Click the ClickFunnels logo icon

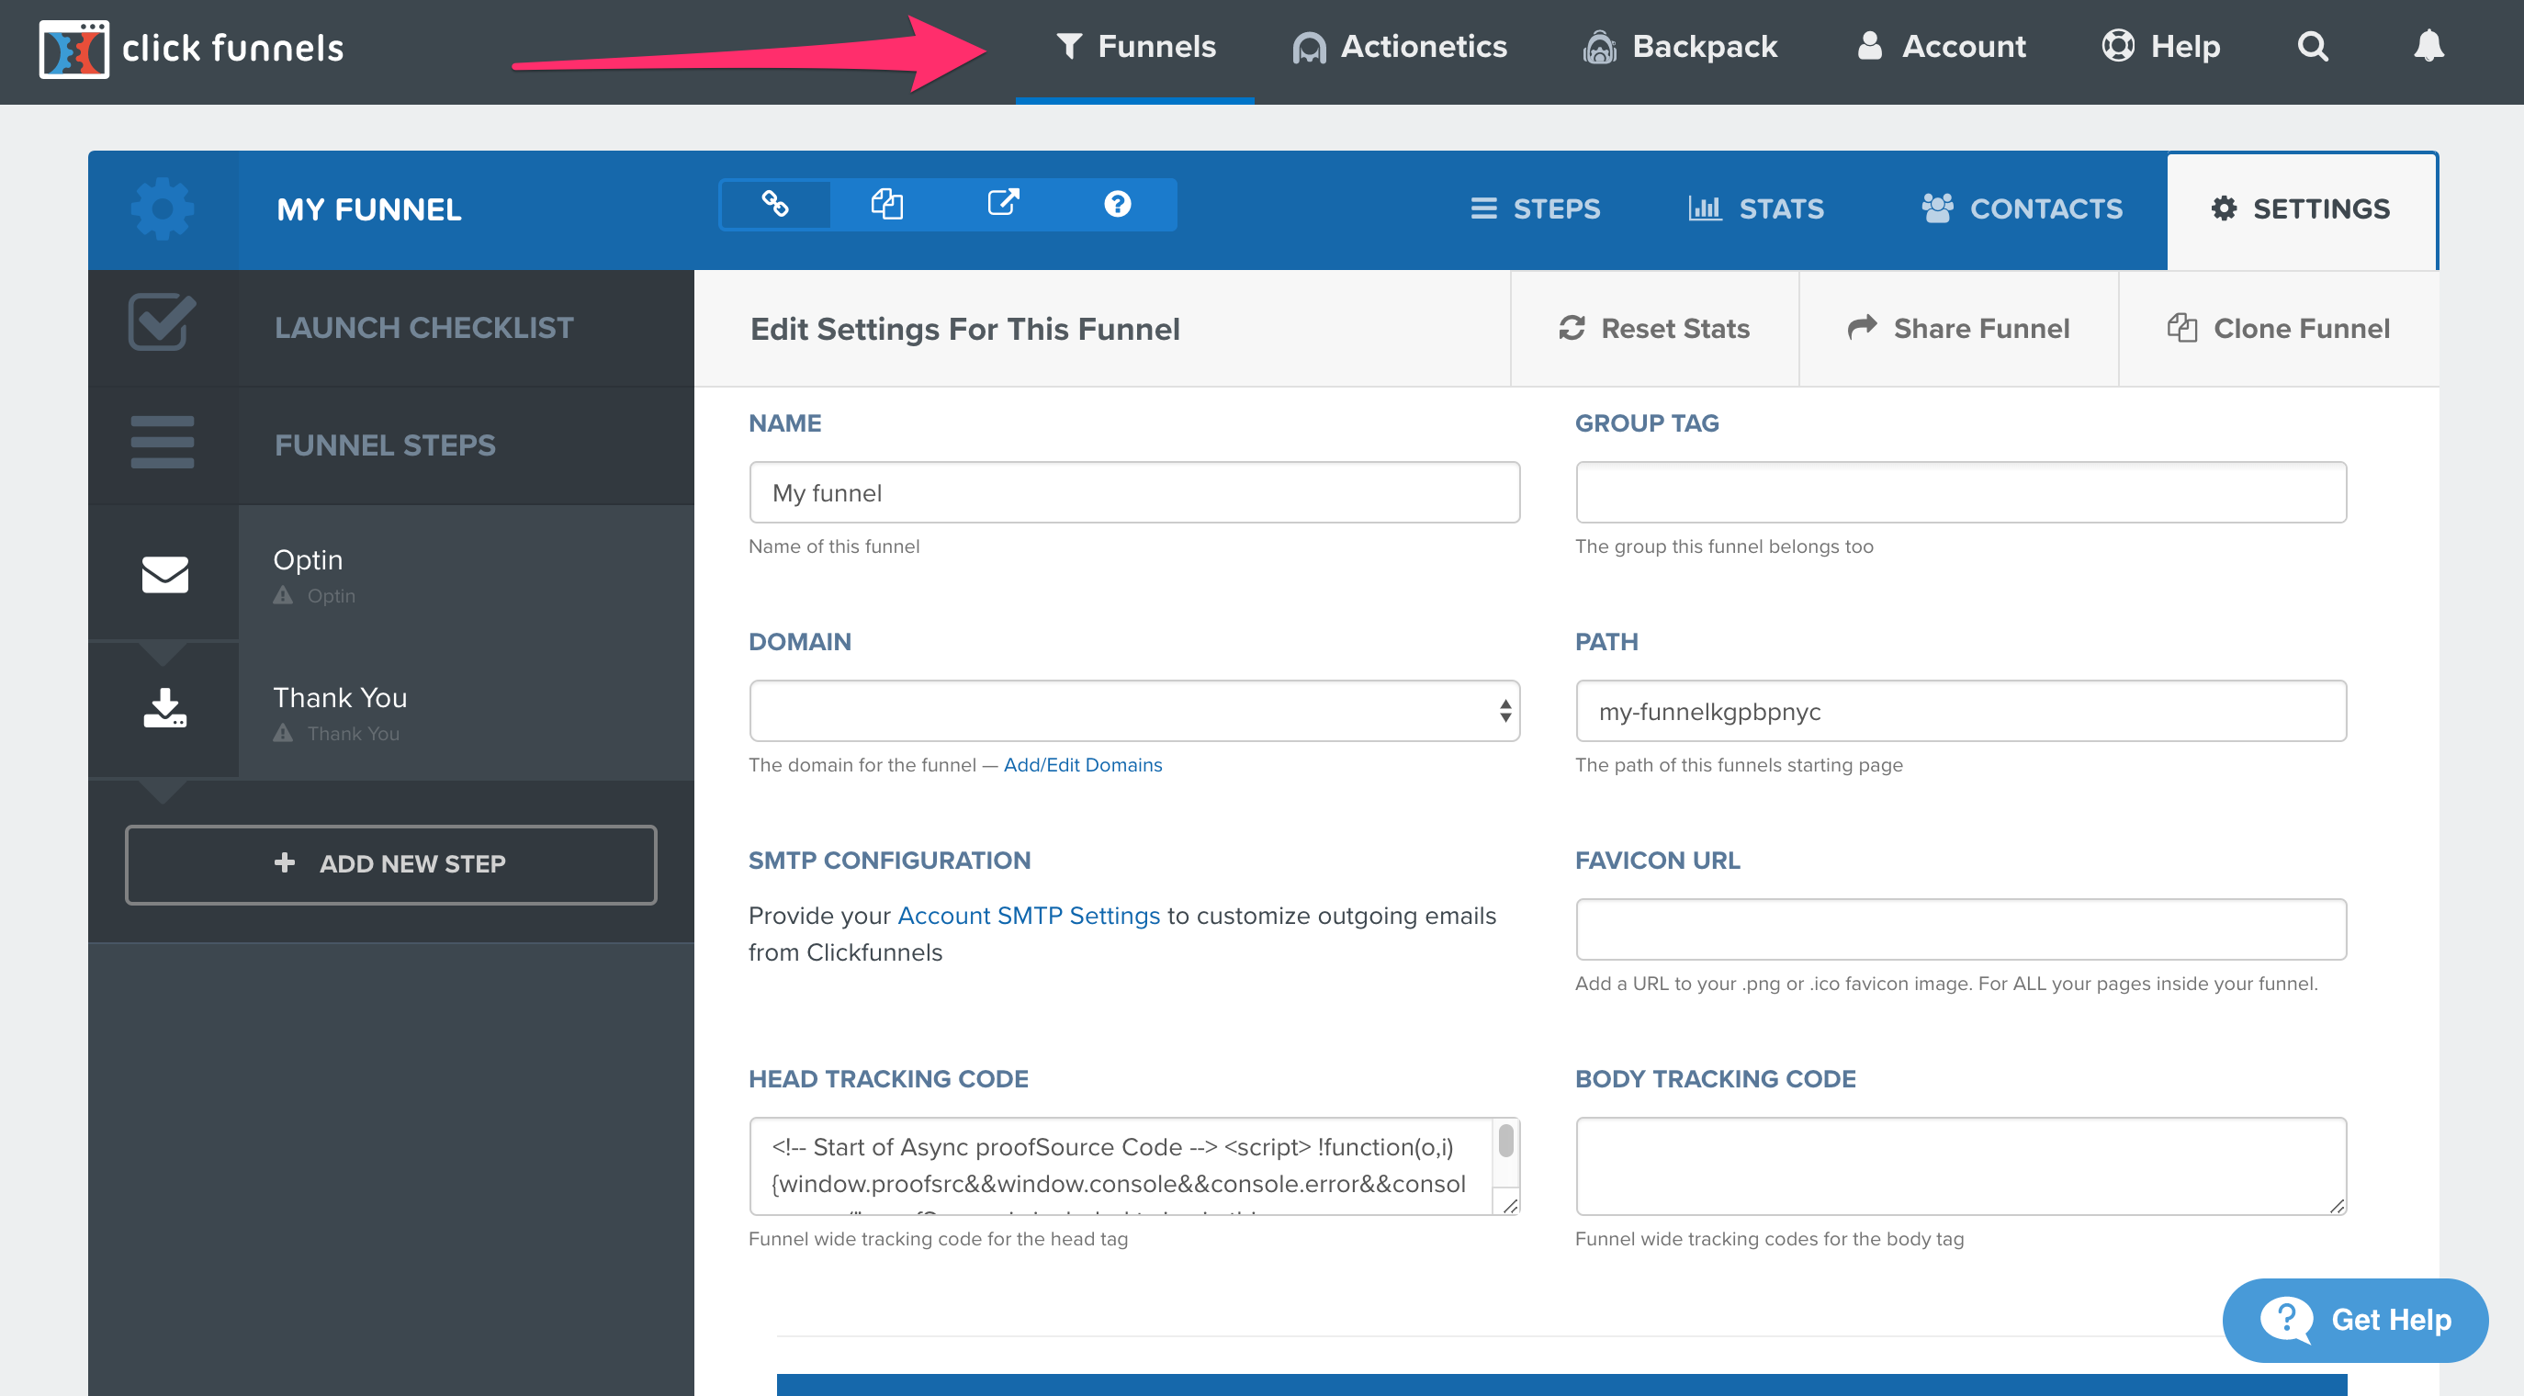click(x=73, y=49)
